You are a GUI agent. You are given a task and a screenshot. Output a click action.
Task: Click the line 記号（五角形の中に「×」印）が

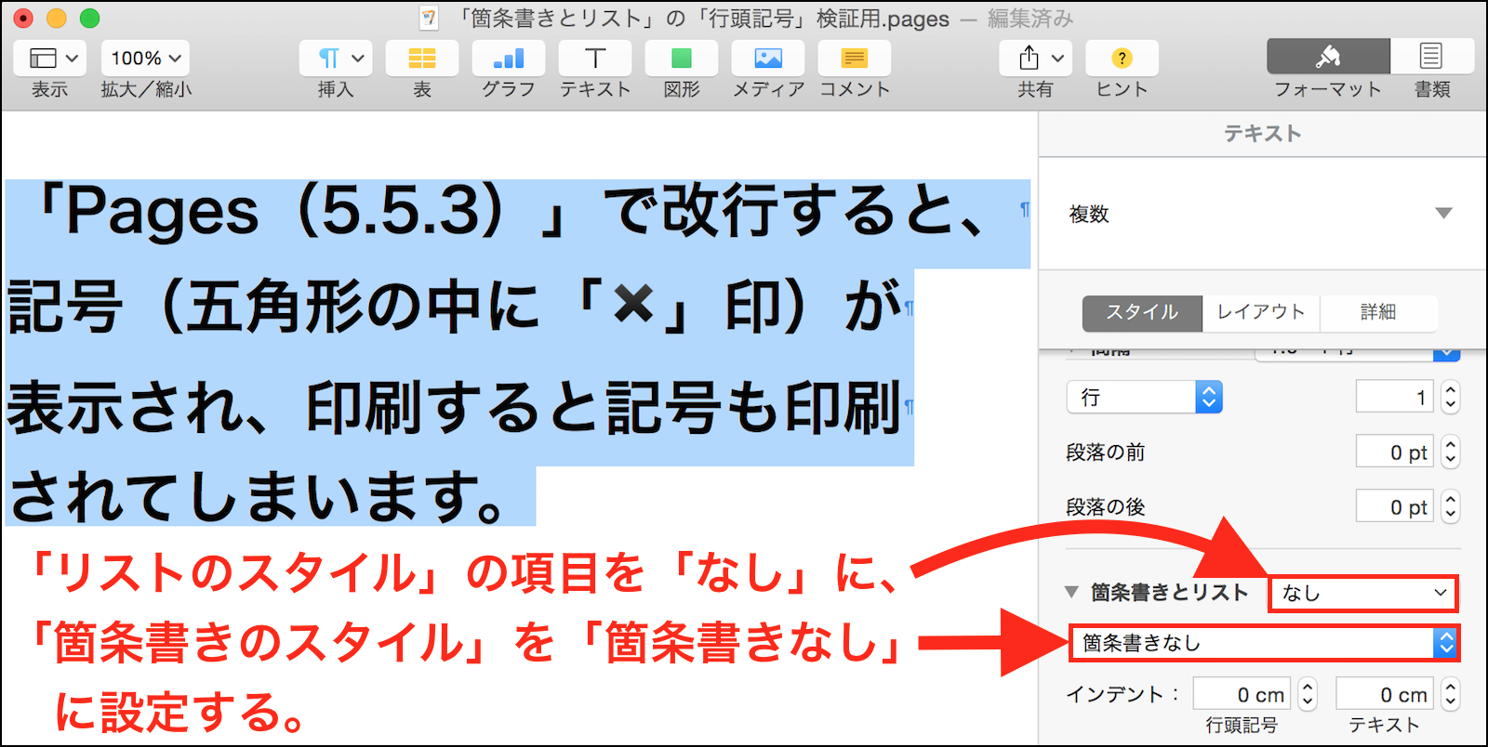[x=455, y=307]
